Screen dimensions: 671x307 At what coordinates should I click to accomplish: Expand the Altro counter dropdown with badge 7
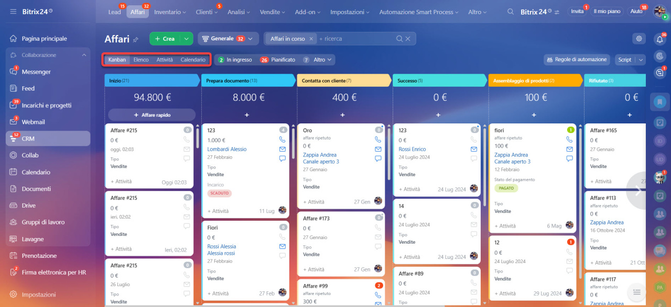[x=319, y=60]
